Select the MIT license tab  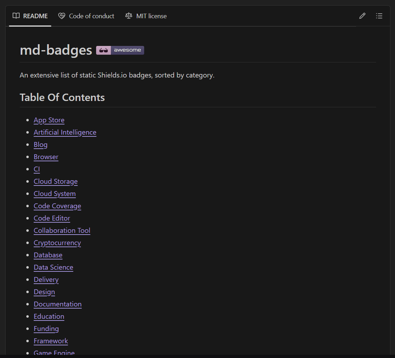pos(146,16)
